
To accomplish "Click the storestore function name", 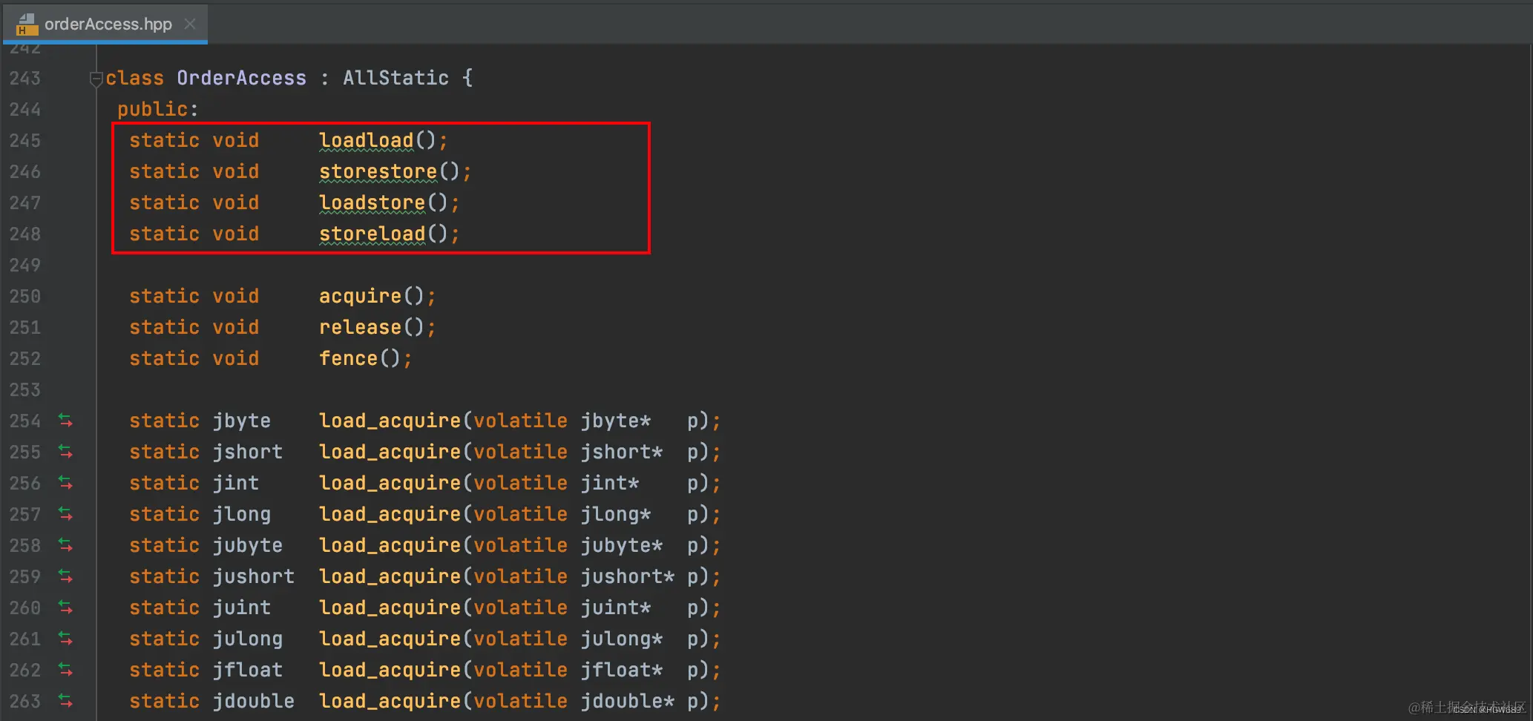I will pos(378,171).
